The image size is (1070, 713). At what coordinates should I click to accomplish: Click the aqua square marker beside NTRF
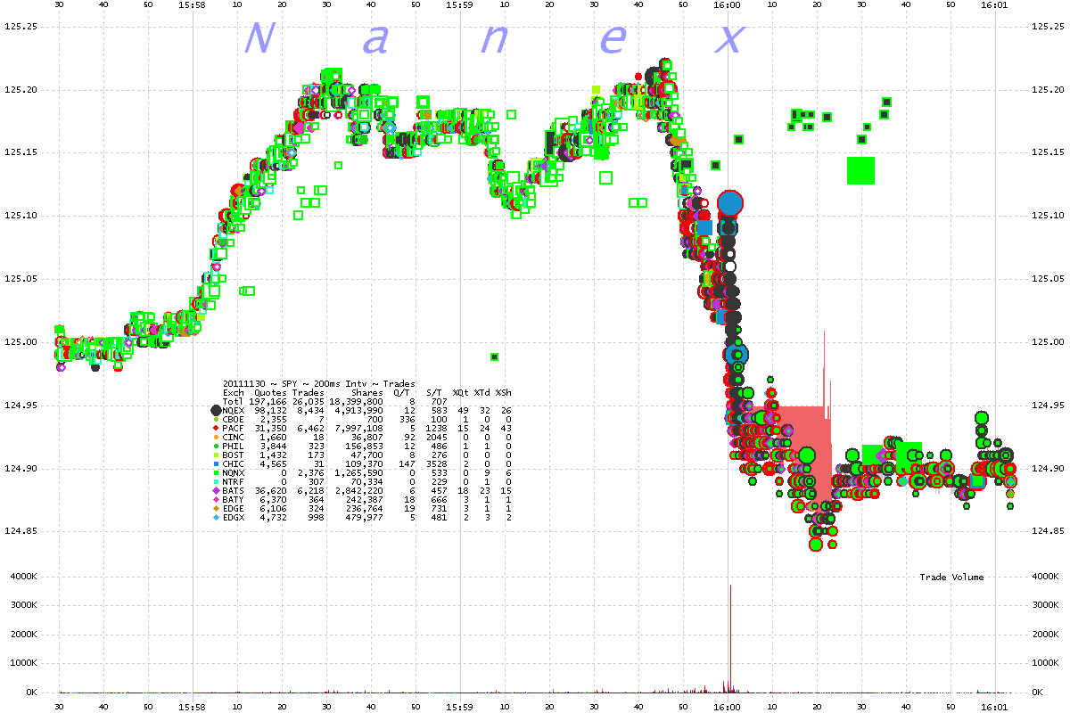[x=215, y=481]
